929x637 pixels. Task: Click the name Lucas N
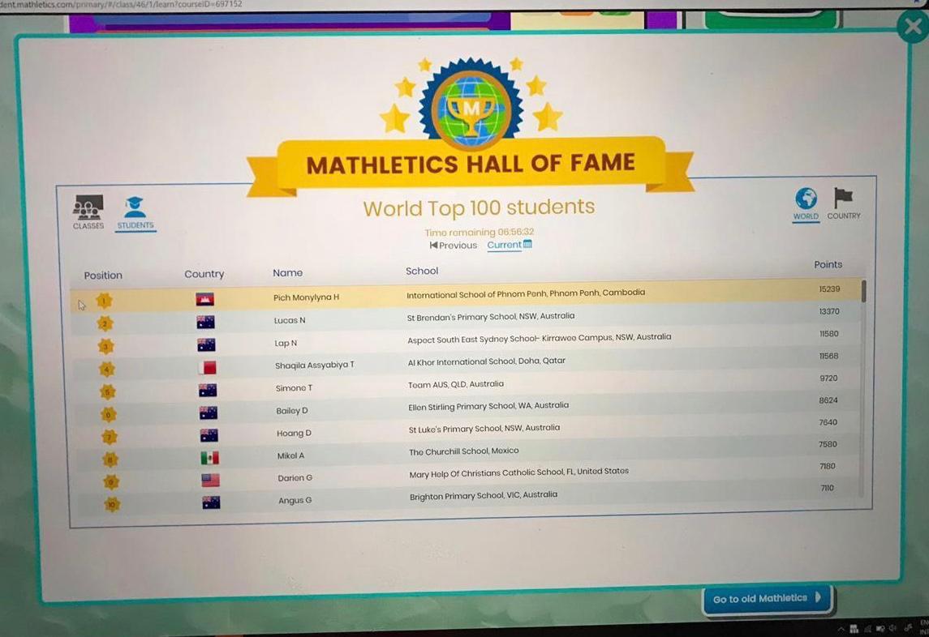(x=290, y=320)
